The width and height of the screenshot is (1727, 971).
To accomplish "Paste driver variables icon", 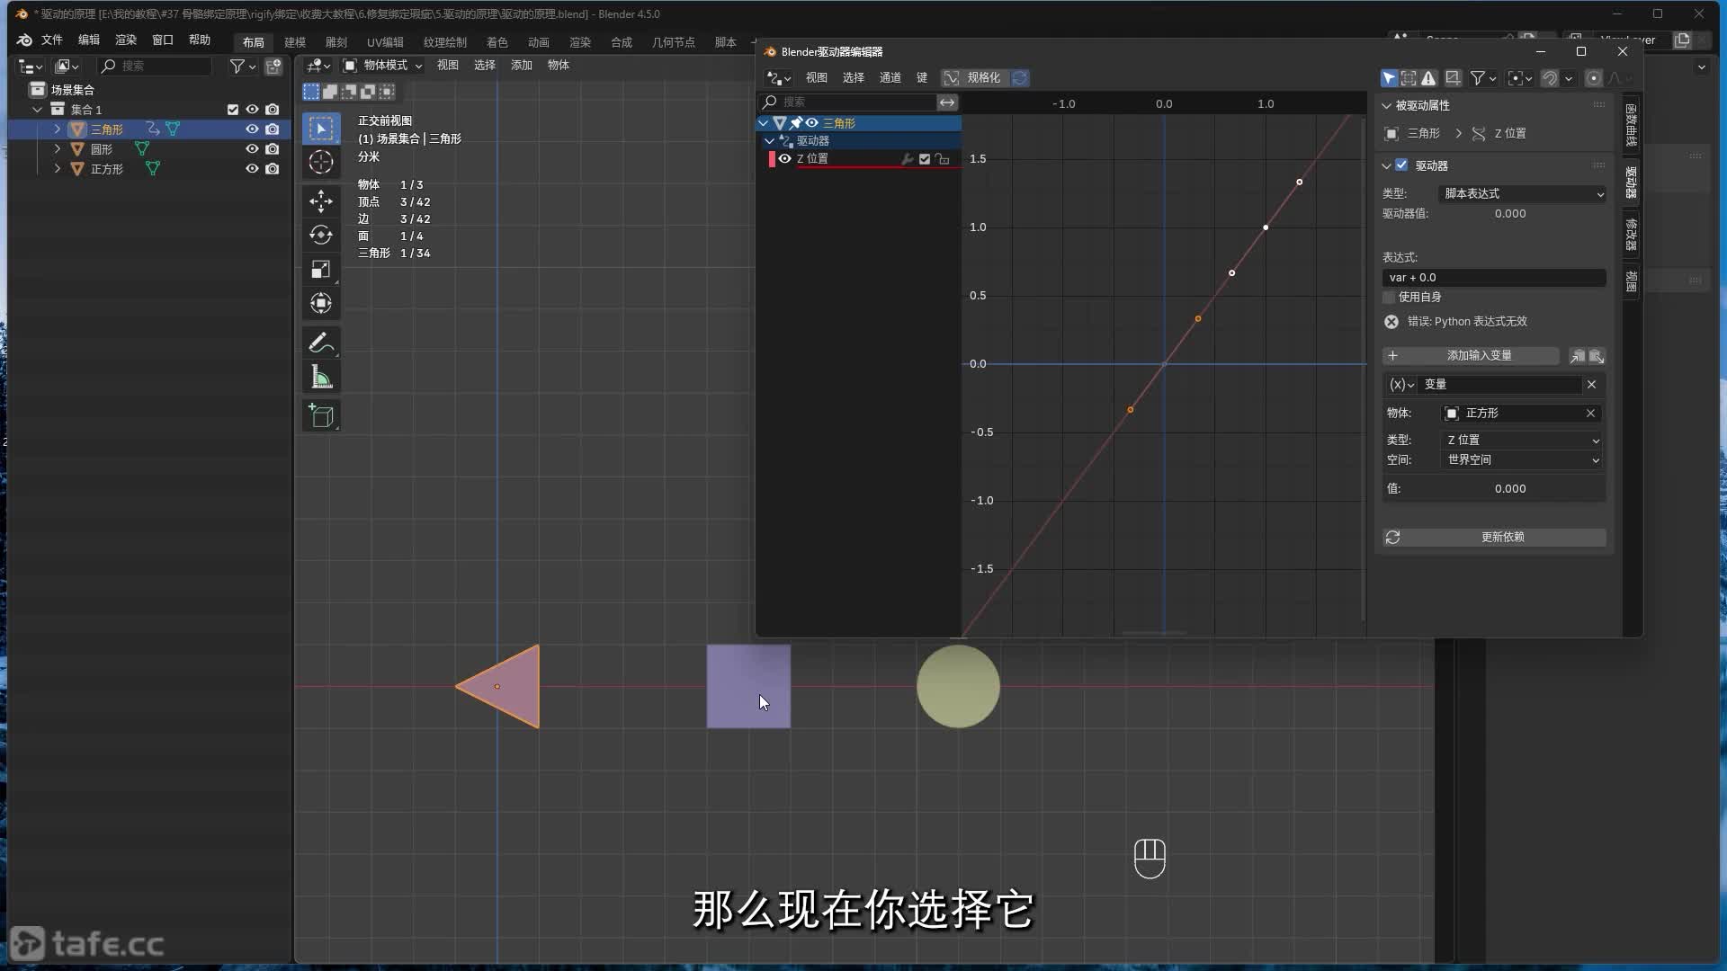I will click(x=1597, y=356).
